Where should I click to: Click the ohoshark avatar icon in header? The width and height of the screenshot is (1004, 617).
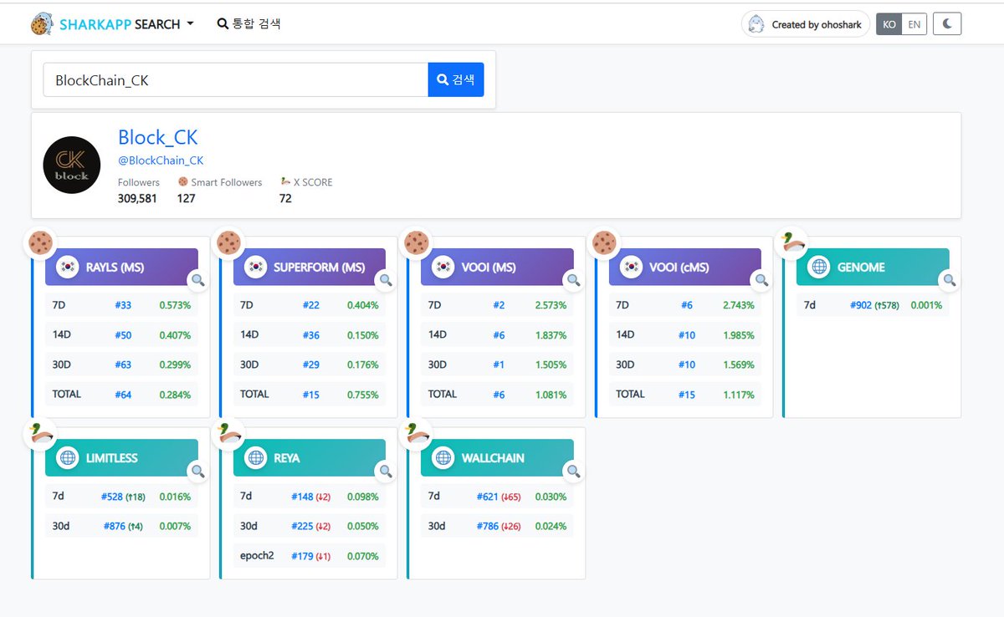(x=756, y=24)
